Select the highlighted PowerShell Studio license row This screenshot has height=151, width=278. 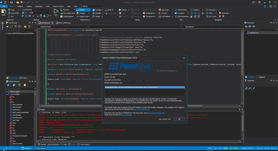[145, 87]
